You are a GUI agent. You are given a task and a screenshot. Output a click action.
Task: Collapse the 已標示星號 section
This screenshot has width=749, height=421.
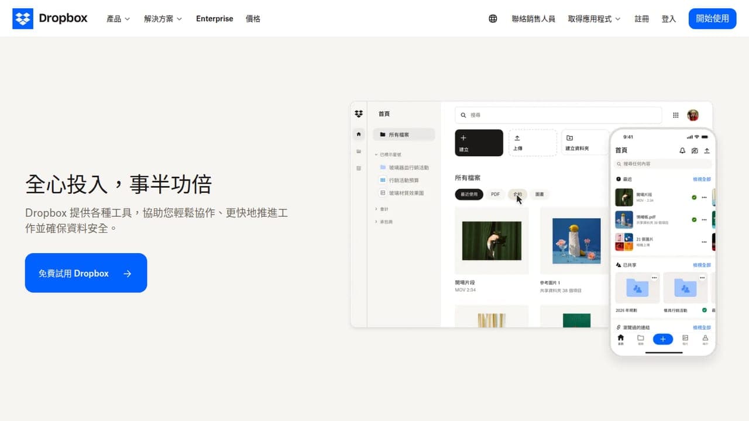389,155
